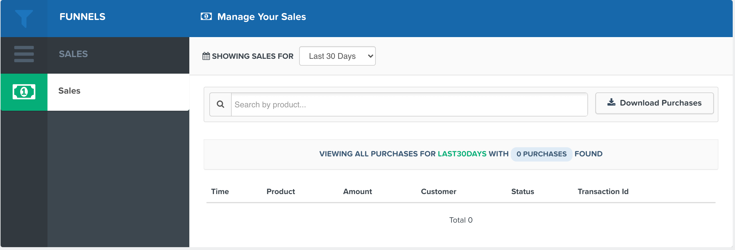Click the Status column header

pyautogui.click(x=523, y=191)
